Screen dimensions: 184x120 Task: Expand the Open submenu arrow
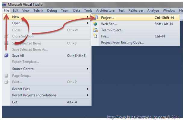click(88, 23)
